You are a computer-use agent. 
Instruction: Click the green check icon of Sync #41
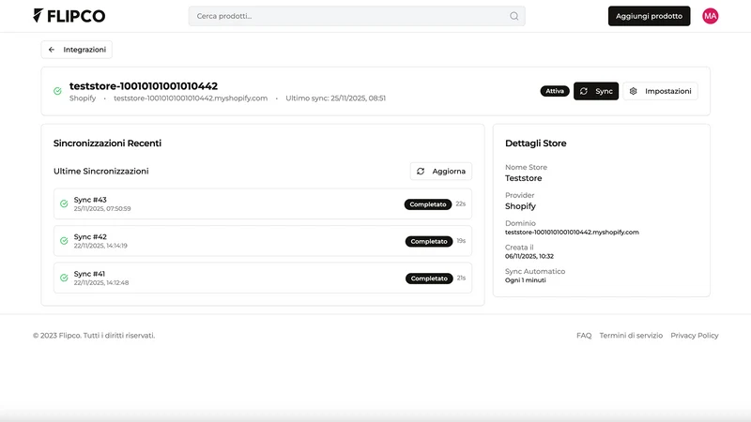tap(64, 278)
